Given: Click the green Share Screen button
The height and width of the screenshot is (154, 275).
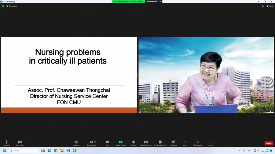Looking at the screenshot, I should pyautogui.click(x=120, y=143).
